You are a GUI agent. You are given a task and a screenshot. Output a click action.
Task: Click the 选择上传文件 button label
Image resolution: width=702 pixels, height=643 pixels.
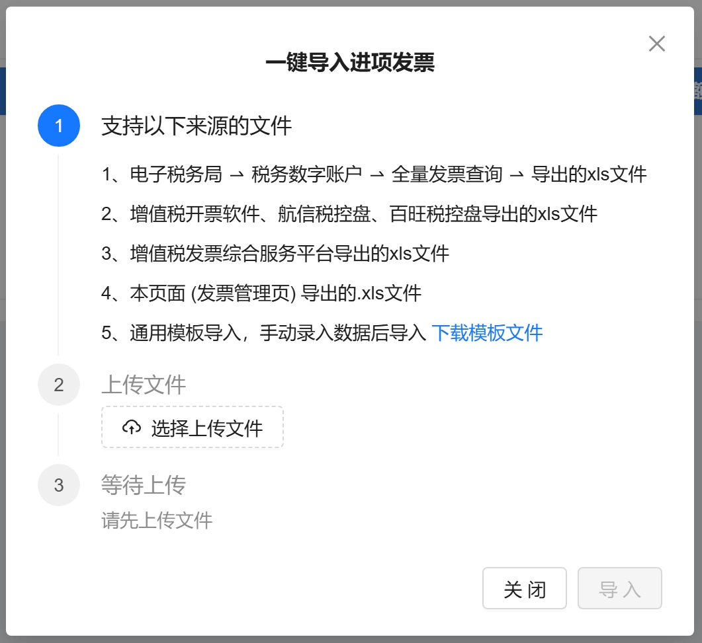(x=206, y=428)
